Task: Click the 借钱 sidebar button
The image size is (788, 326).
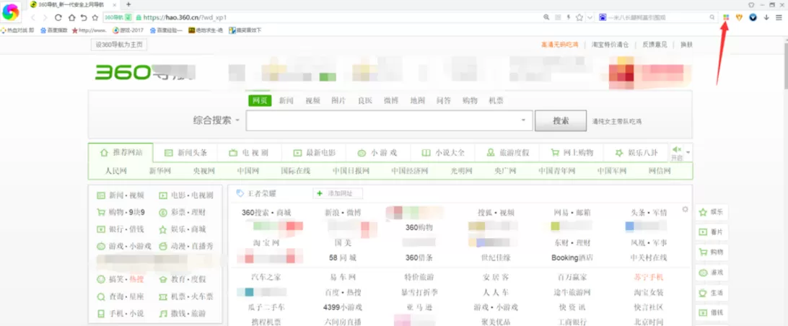Action: coord(711,312)
